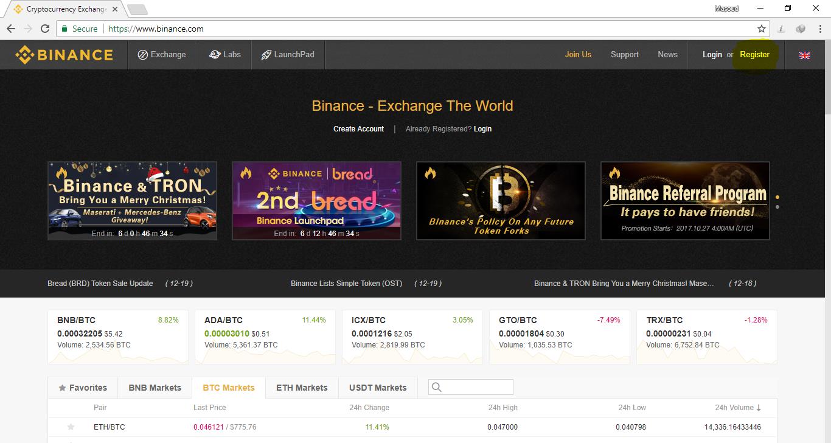Select the second carousel dot indicator
This screenshot has width=831, height=443.
(x=777, y=207)
